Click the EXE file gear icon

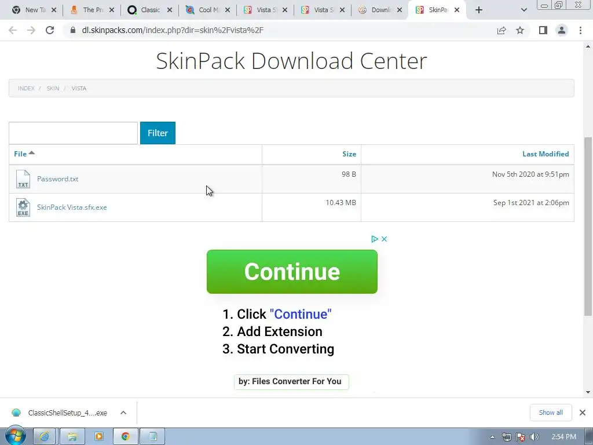tap(23, 207)
